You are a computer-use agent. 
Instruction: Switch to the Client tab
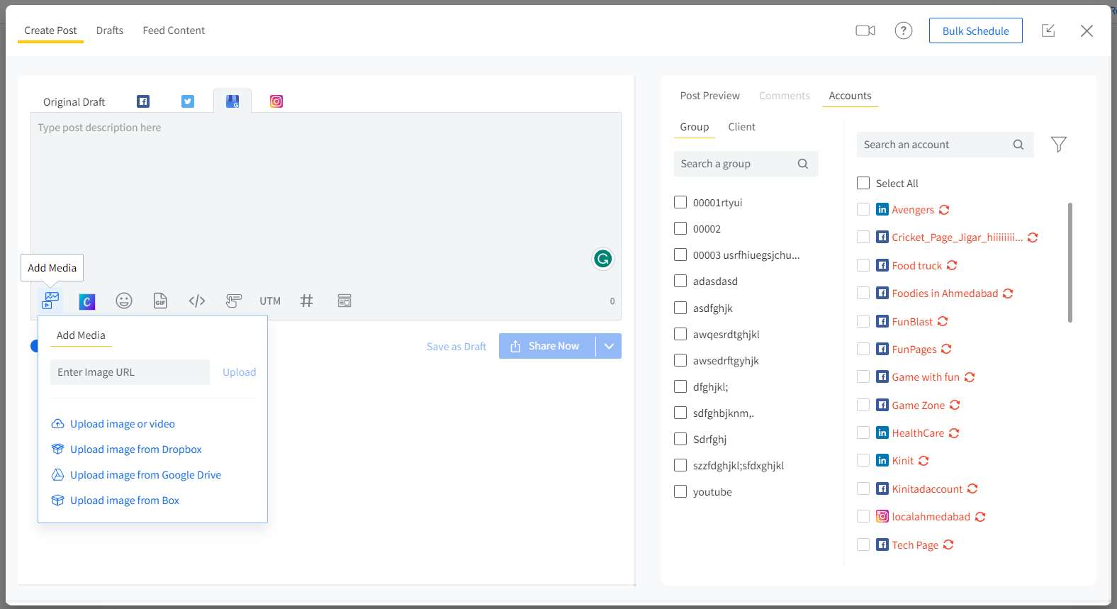[741, 127]
